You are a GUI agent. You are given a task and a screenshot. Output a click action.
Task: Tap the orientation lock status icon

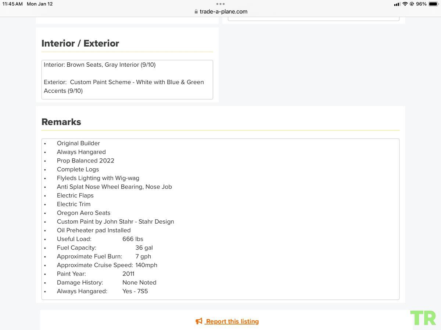tap(412, 4)
